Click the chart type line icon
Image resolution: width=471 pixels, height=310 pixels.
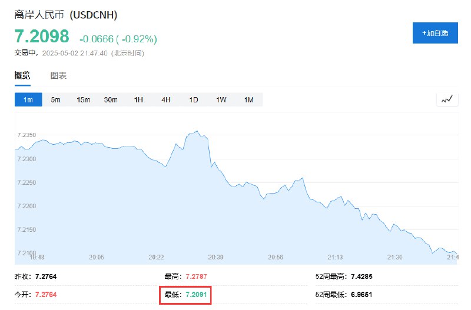point(447,99)
